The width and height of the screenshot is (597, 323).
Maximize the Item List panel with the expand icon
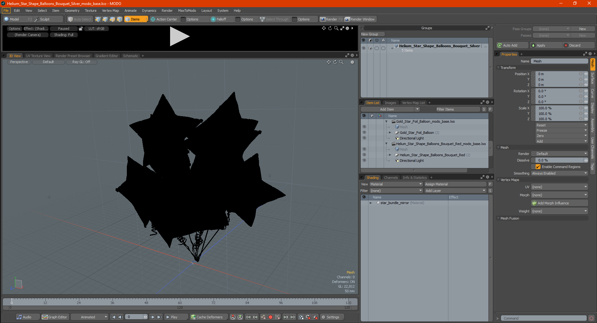pyautogui.click(x=482, y=102)
